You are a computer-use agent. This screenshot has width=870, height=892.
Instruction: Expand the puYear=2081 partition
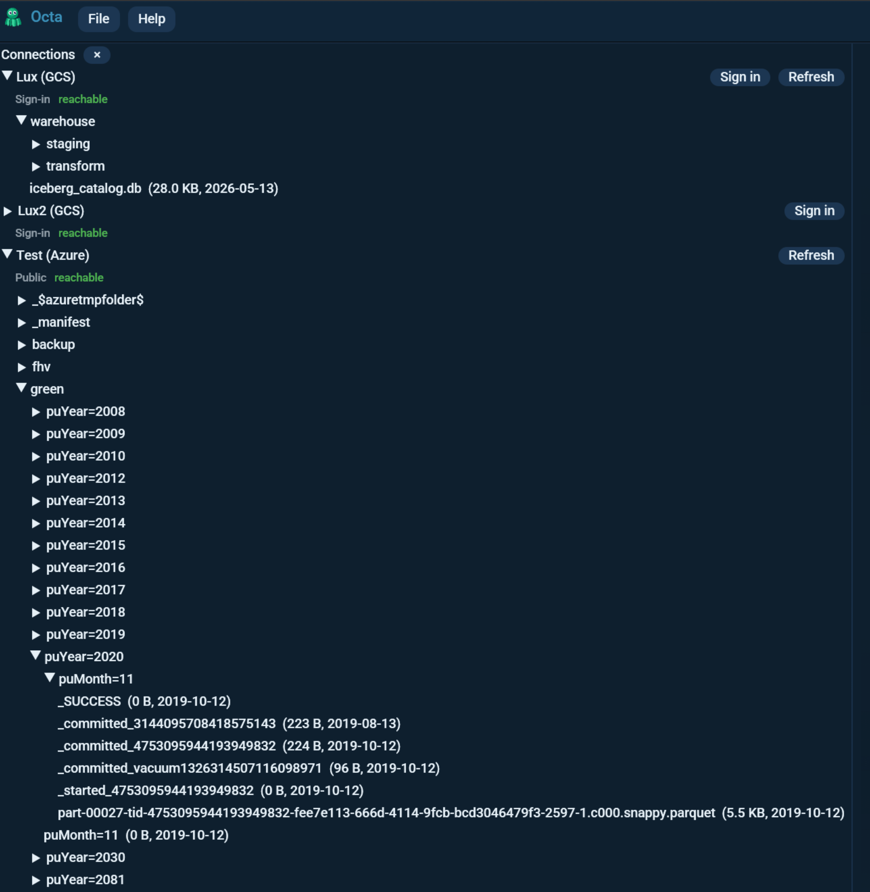[x=36, y=880]
